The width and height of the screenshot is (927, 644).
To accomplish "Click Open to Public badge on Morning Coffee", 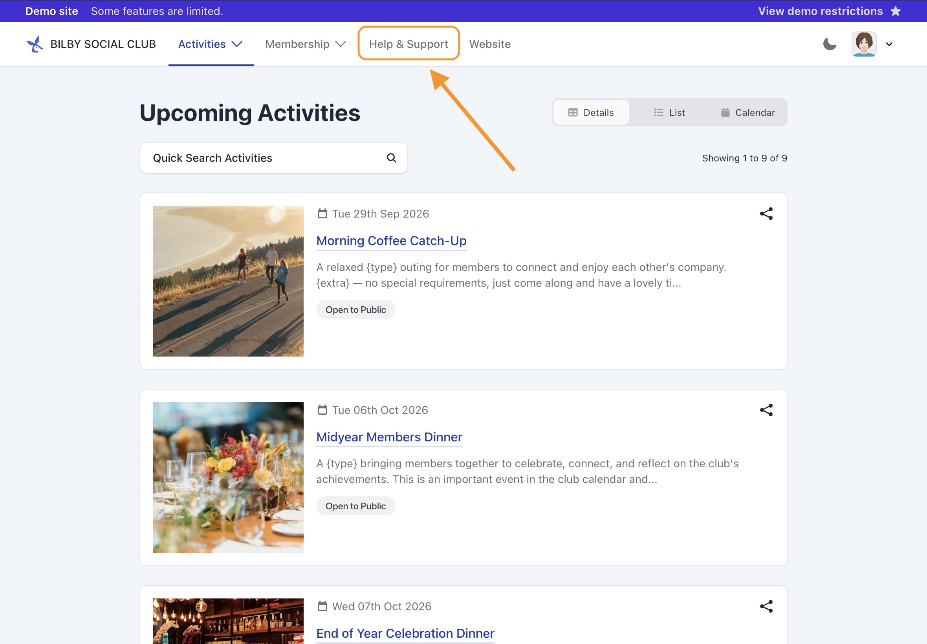I will click(x=355, y=309).
